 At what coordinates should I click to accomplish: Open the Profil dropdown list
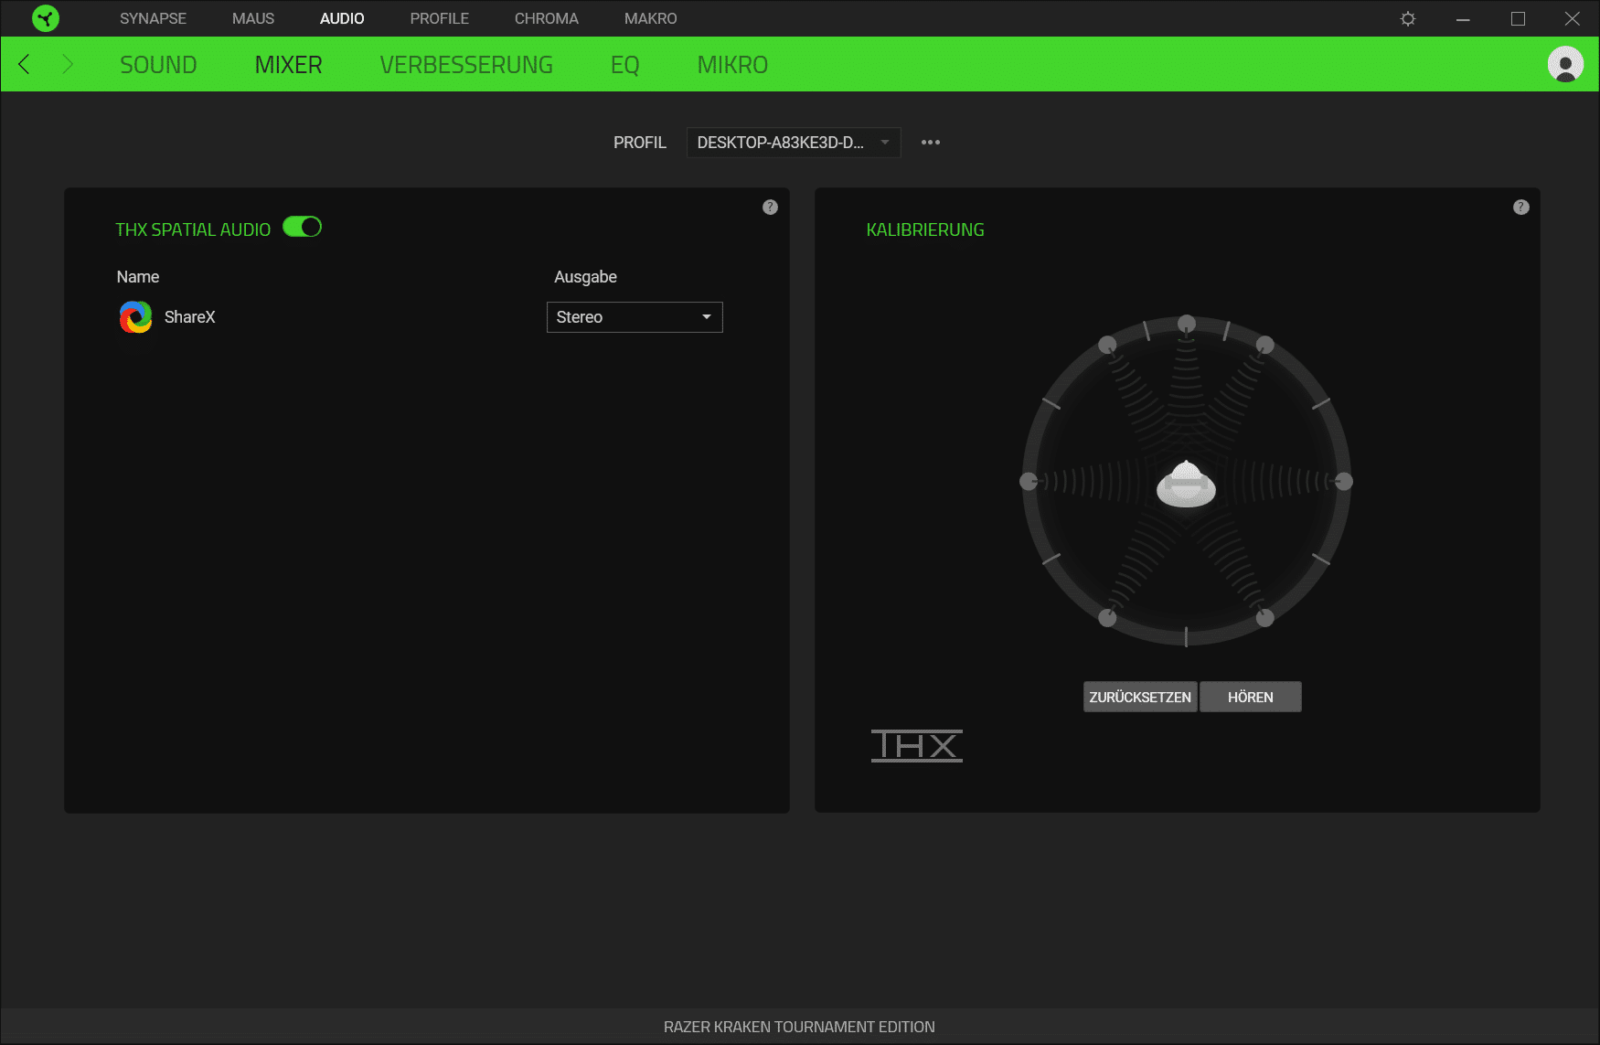[793, 143]
